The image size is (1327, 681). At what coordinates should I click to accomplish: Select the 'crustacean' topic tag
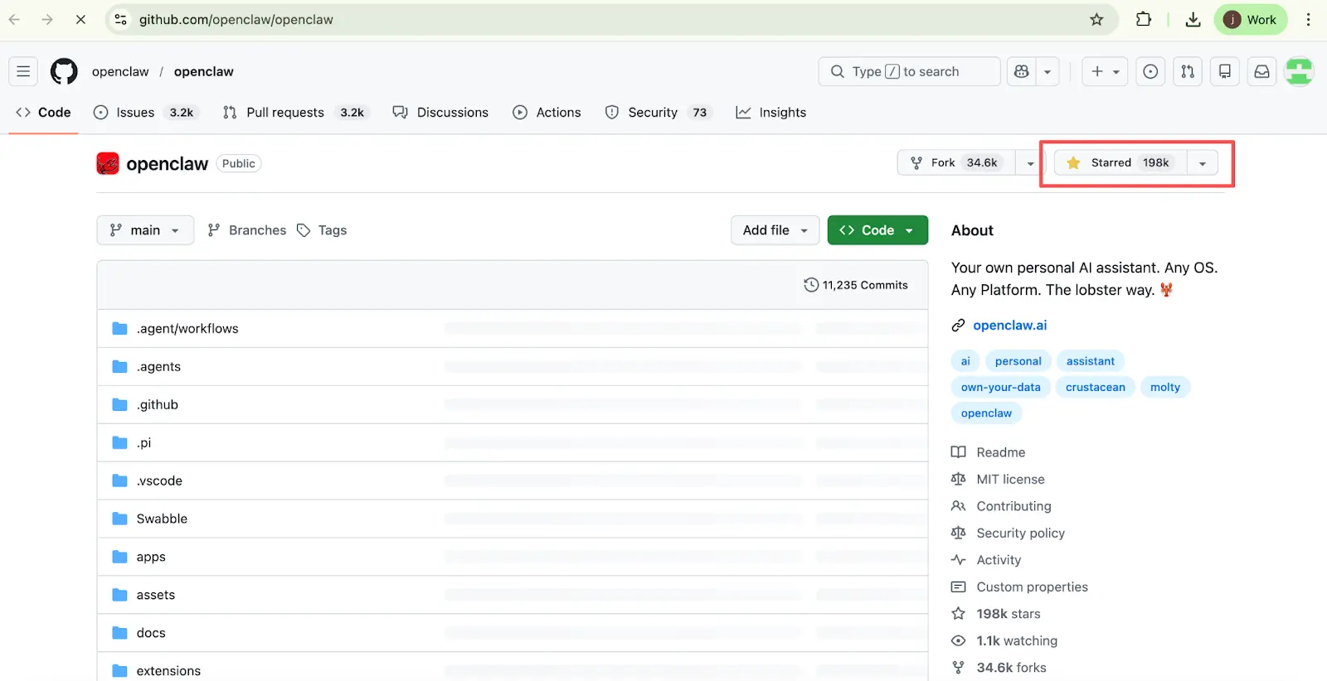[x=1096, y=387]
